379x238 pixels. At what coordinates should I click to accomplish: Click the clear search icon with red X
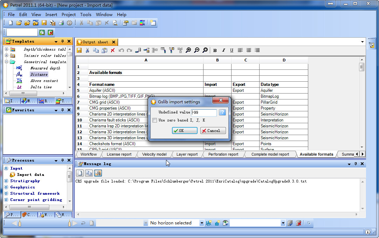(50, 32)
